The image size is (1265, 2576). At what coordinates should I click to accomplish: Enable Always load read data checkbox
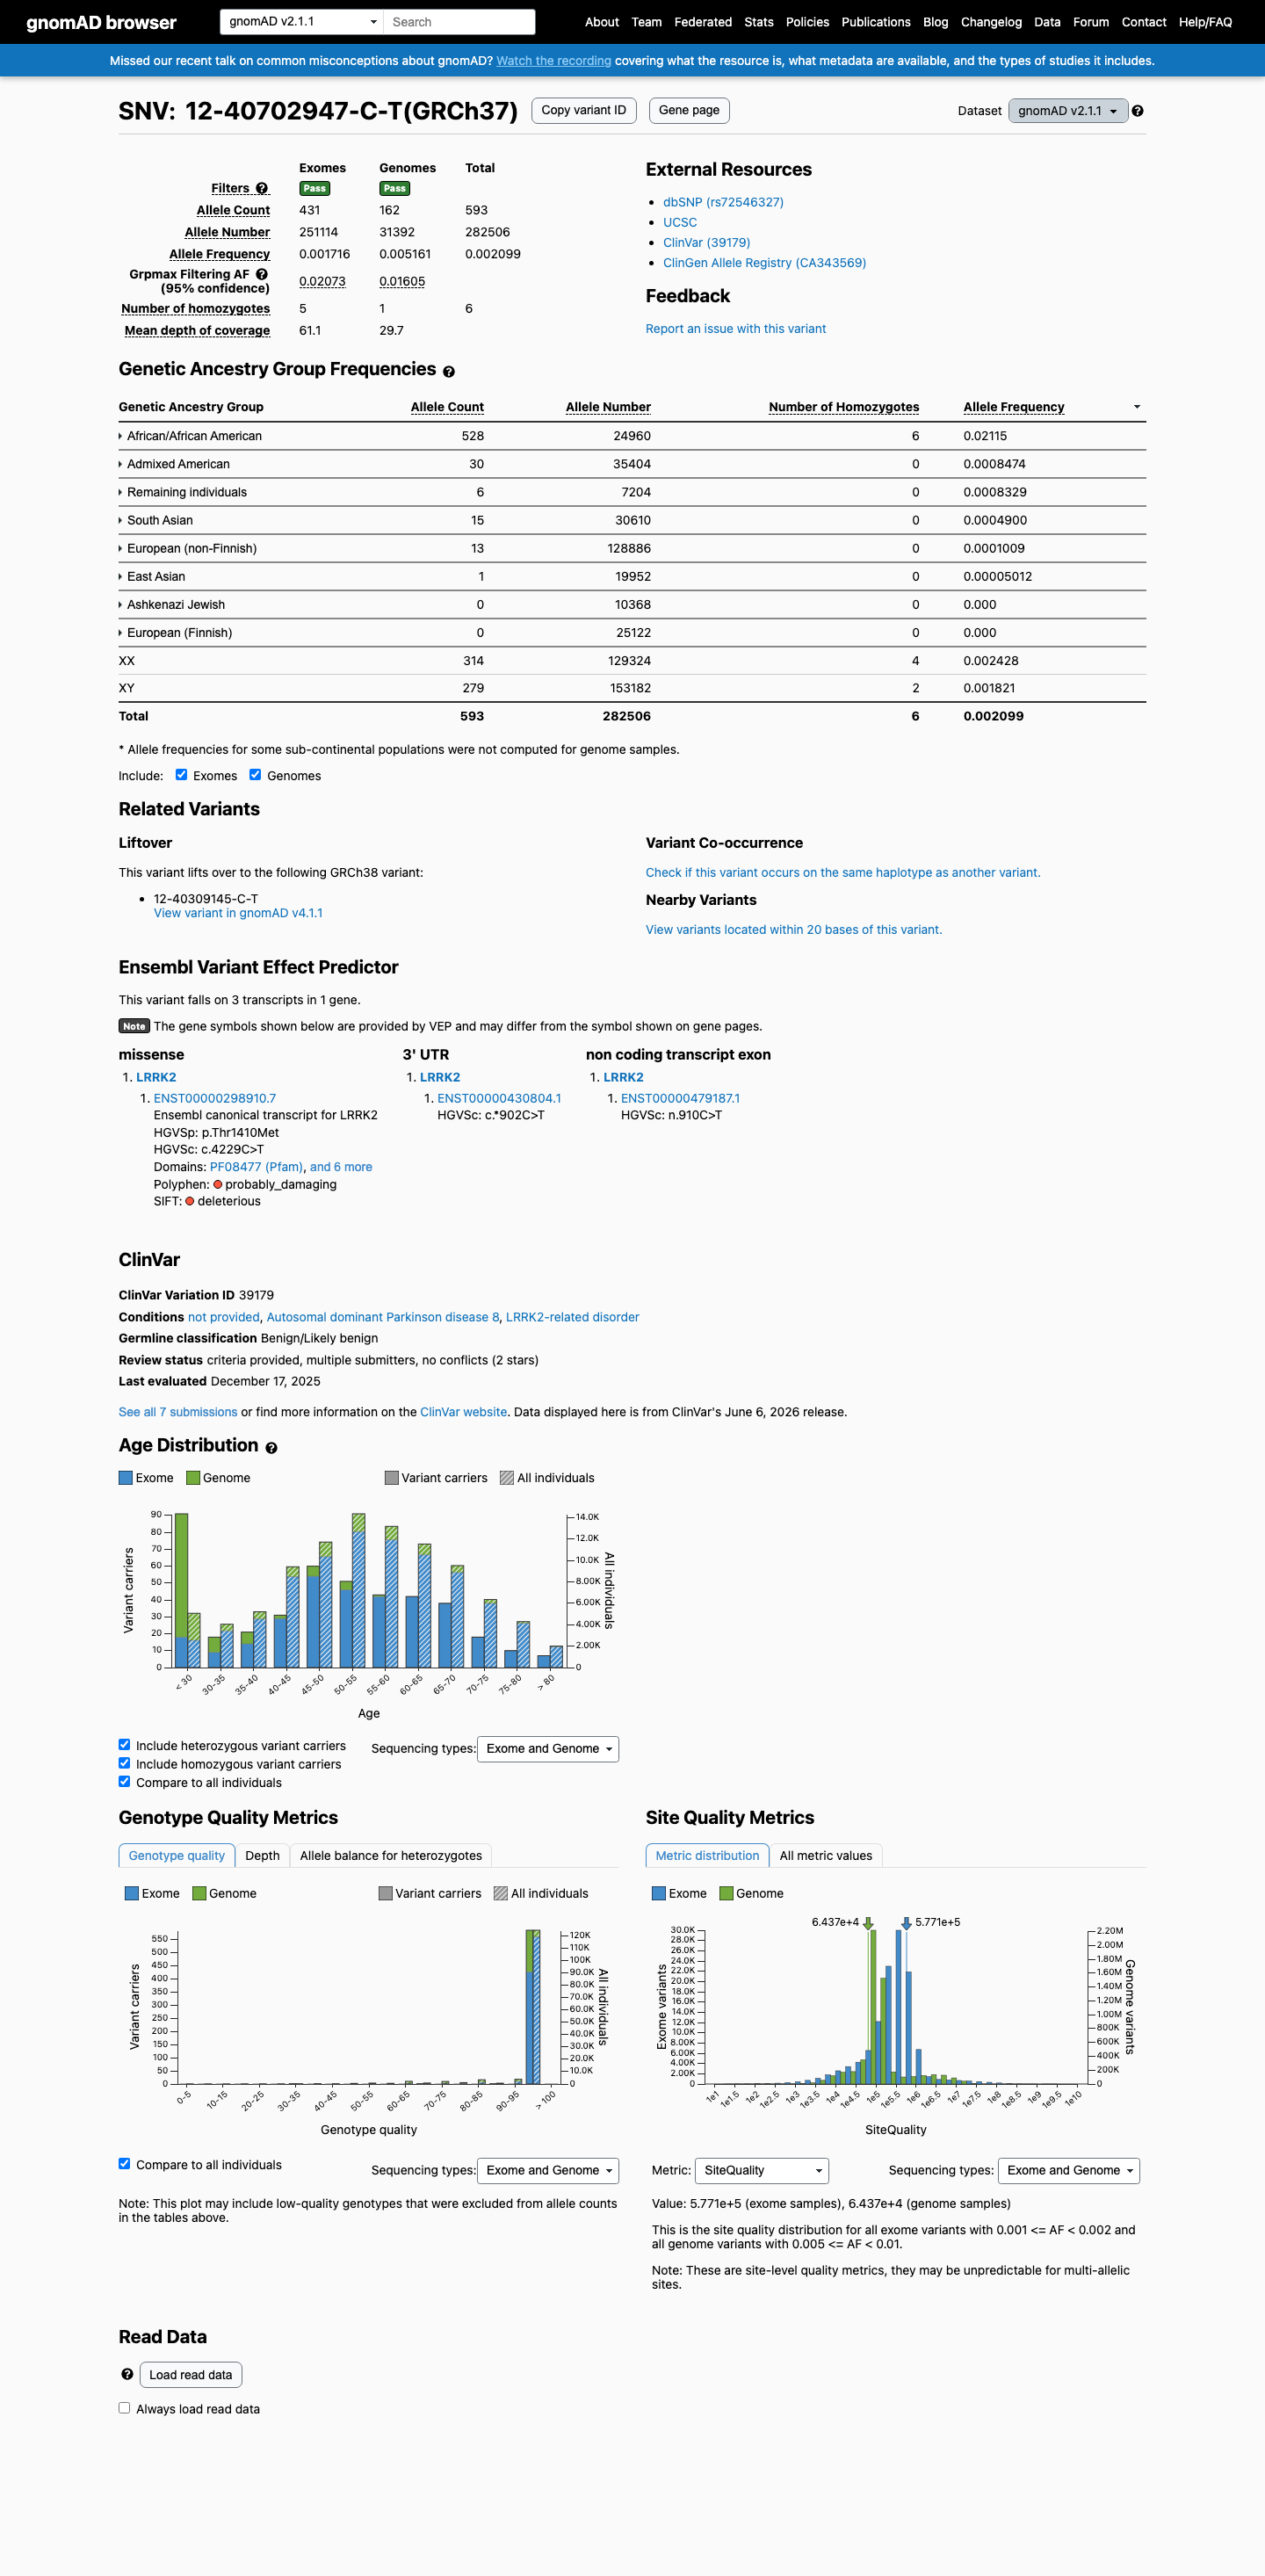124,2408
